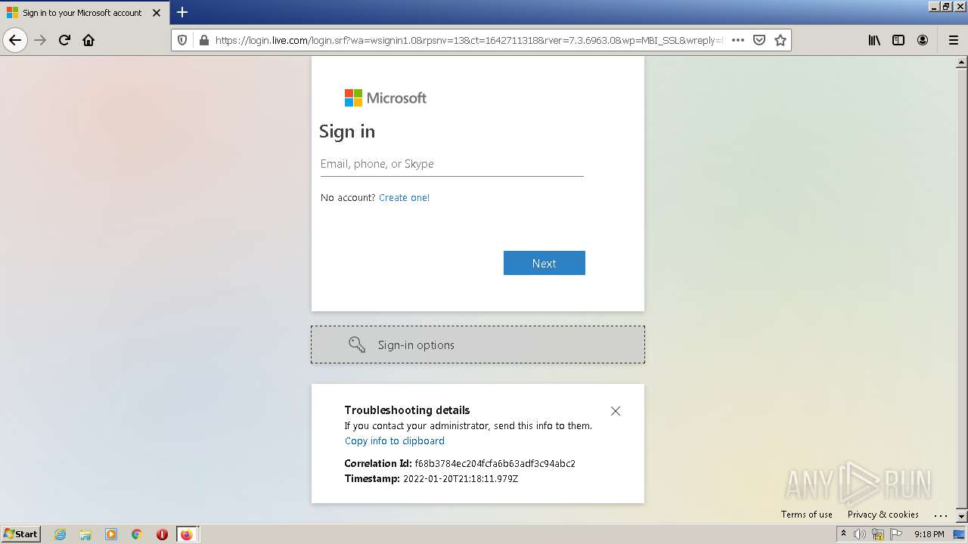
Task: Click the key icon in Sign-in options
Action: point(357,345)
